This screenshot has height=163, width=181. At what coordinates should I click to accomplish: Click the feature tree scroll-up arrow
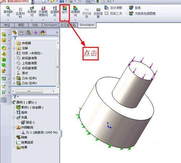tap(58, 43)
